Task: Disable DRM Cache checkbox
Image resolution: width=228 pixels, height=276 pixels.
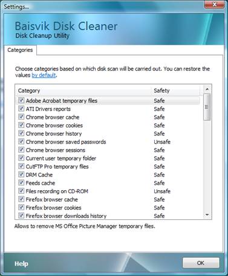Action: (21, 175)
